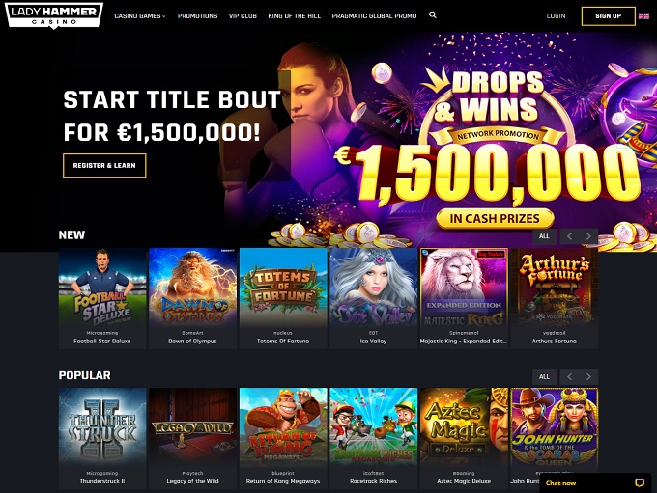View all games in Popular section
Image resolution: width=657 pixels, height=493 pixels.
click(544, 376)
